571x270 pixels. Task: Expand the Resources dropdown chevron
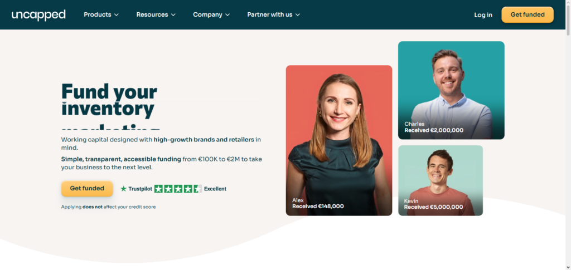pyautogui.click(x=173, y=15)
